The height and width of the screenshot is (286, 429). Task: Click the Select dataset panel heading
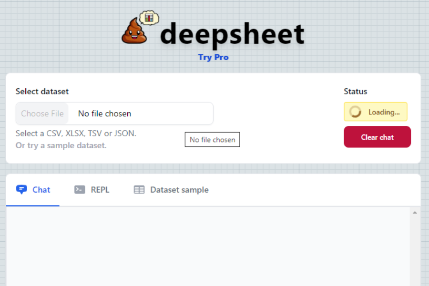pos(42,91)
